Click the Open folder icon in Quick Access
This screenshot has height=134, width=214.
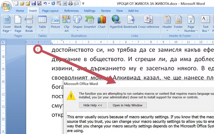[22, 3]
